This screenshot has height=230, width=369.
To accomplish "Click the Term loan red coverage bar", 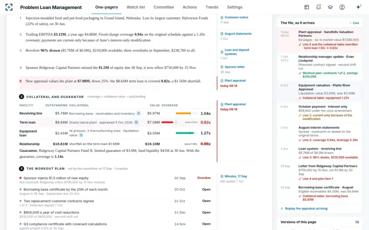I will tap(167, 122).
